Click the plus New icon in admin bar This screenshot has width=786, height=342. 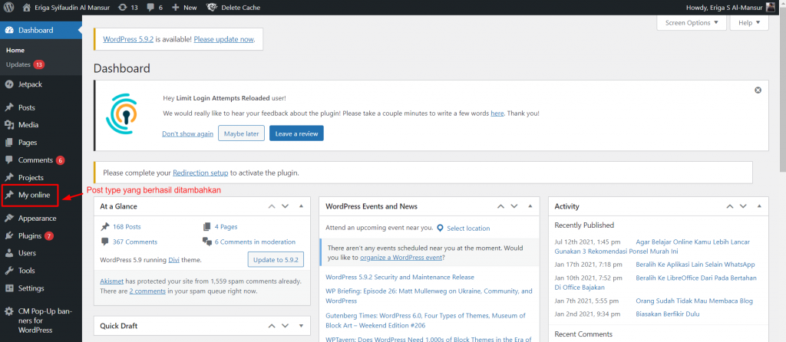(x=175, y=8)
